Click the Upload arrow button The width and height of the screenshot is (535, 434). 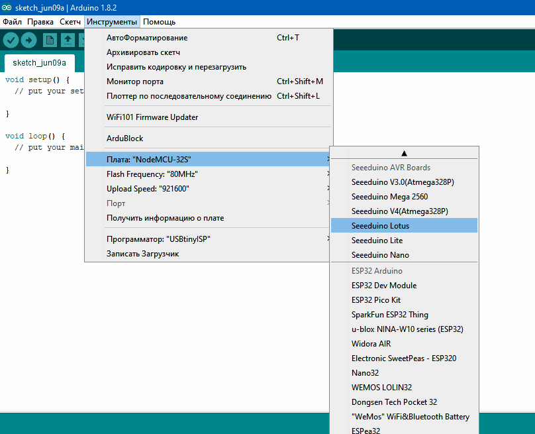[x=28, y=40]
